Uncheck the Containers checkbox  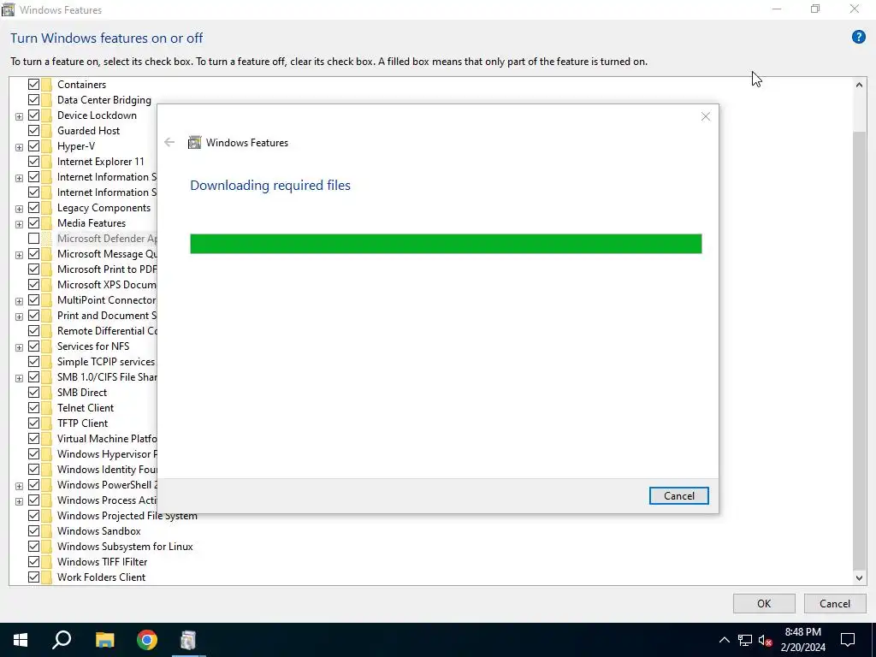pos(33,85)
